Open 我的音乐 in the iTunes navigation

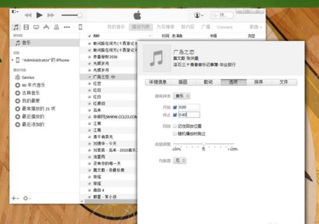[x=116, y=27]
